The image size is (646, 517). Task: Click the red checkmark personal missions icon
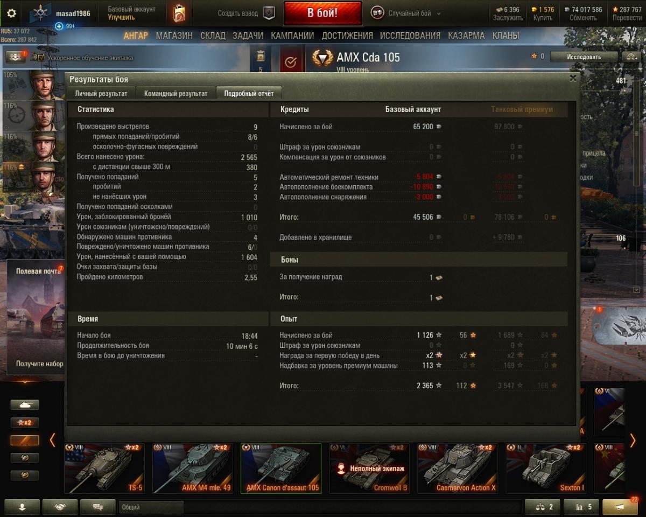(291, 62)
